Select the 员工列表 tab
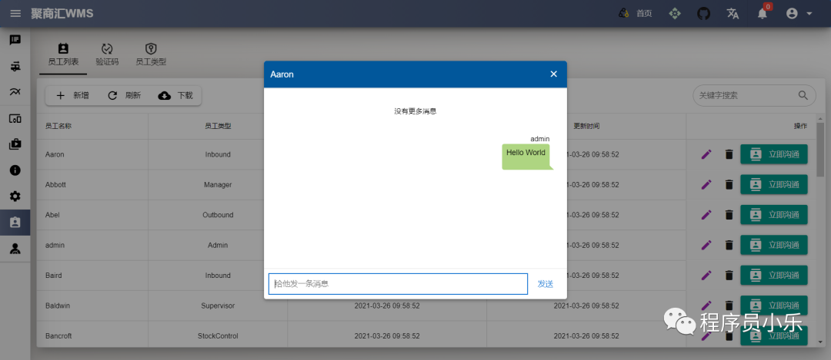The image size is (831, 360). [x=63, y=54]
